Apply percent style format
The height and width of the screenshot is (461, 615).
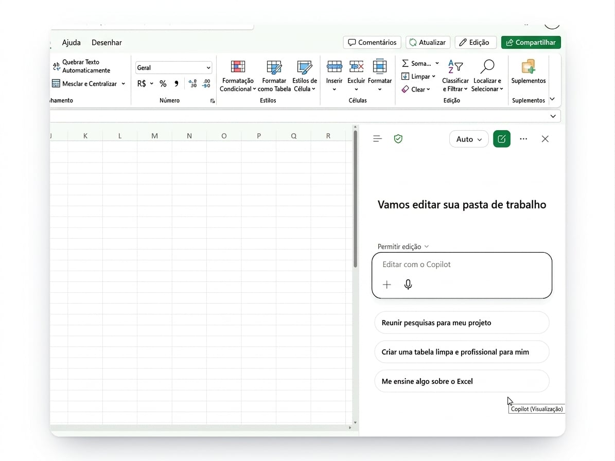click(163, 83)
